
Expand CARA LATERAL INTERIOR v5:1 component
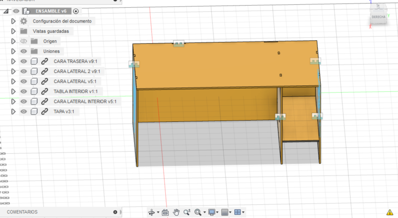[13, 102]
